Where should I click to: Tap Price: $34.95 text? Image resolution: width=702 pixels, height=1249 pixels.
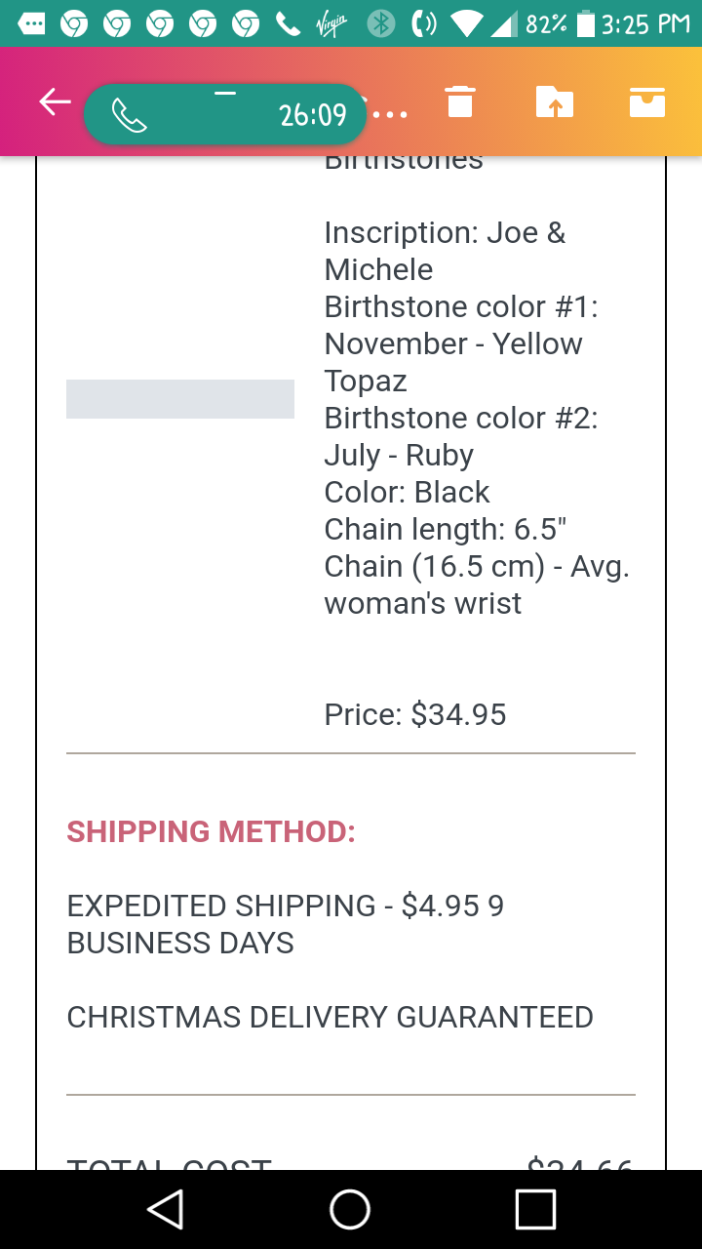[x=415, y=714]
